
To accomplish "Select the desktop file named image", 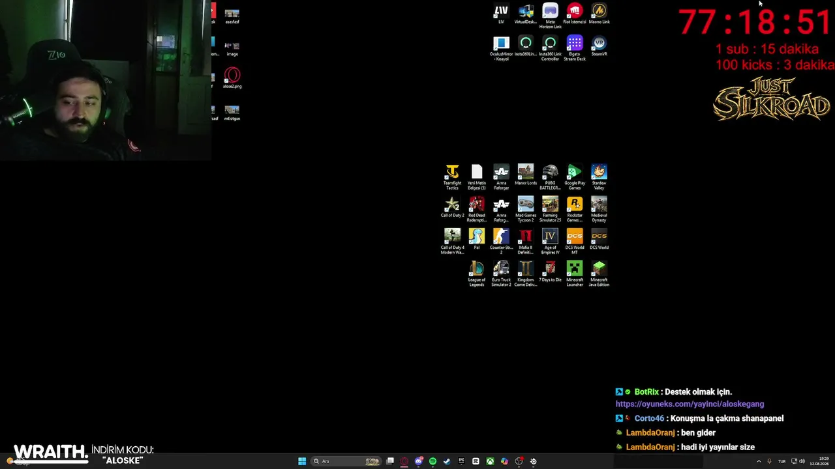I will pos(232,49).
